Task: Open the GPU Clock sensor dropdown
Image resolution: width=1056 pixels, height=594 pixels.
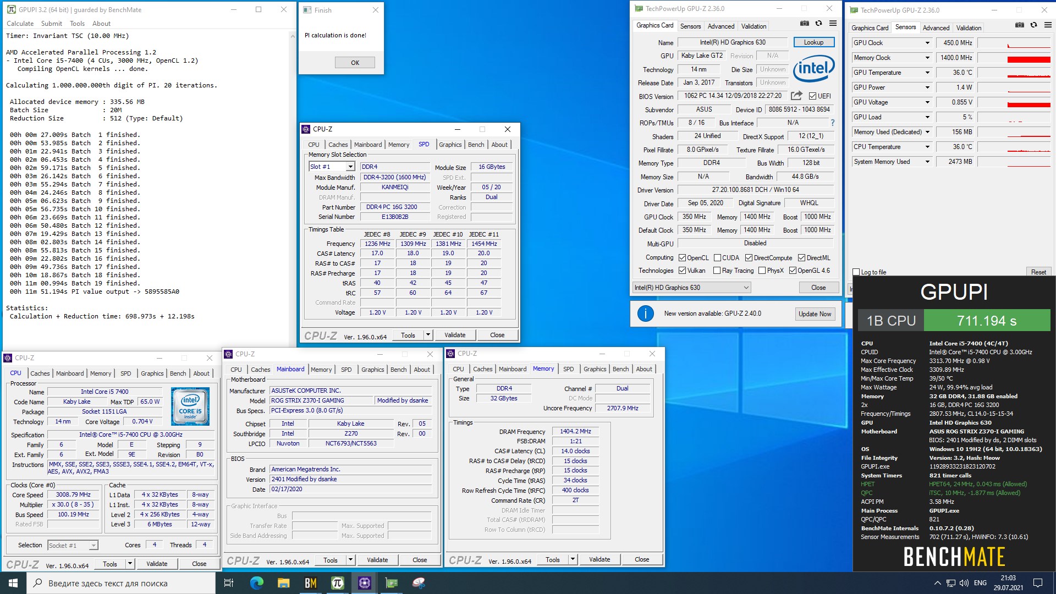Action: pyautogui.click(x=927, y=43)
